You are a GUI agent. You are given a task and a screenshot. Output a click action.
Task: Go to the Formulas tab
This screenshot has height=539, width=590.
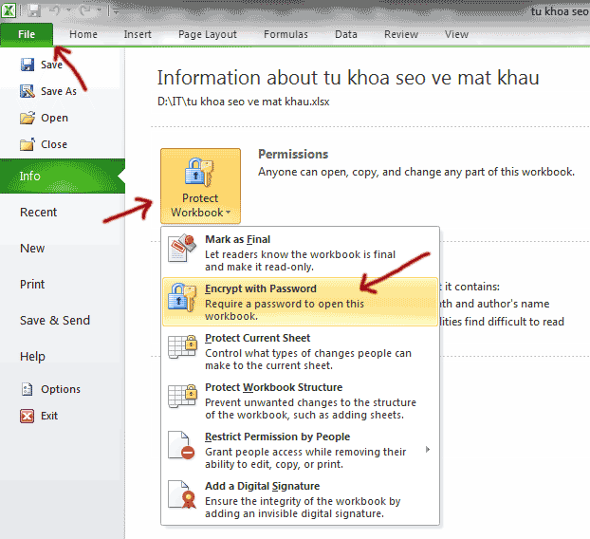[x=286, y=34]
